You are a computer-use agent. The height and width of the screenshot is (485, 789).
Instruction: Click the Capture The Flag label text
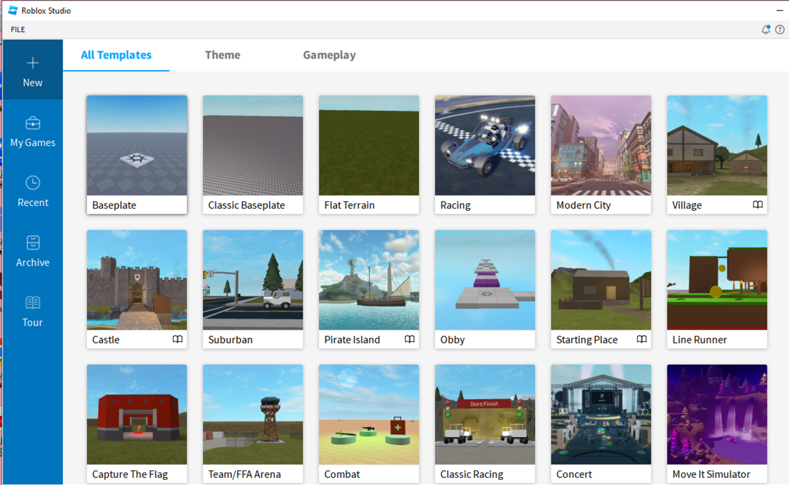click(x=130, y=474)
